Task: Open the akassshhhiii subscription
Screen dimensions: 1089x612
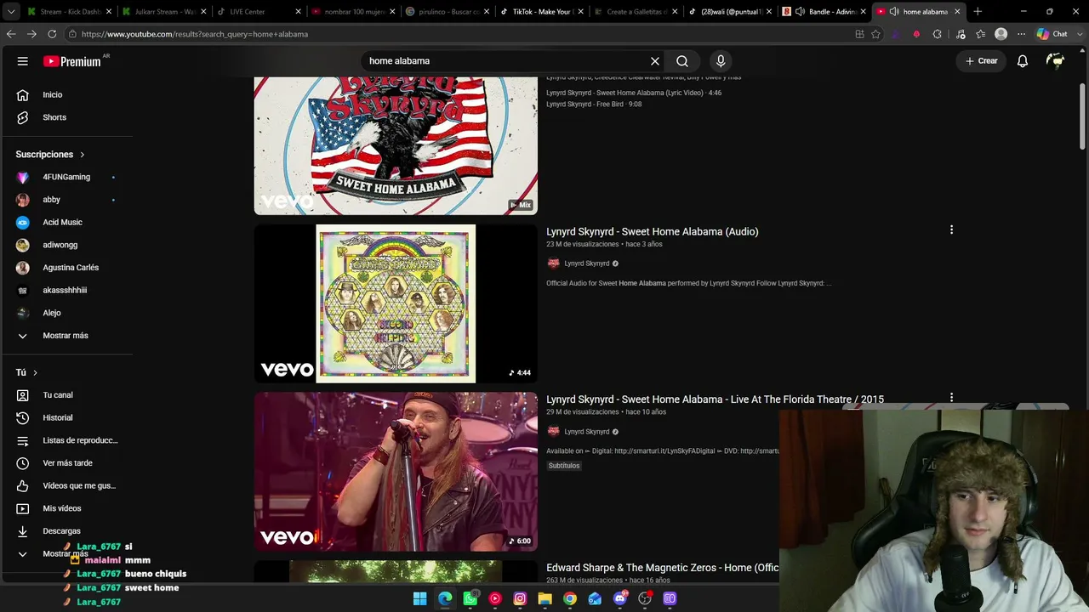Action: (x=66, y=290)
